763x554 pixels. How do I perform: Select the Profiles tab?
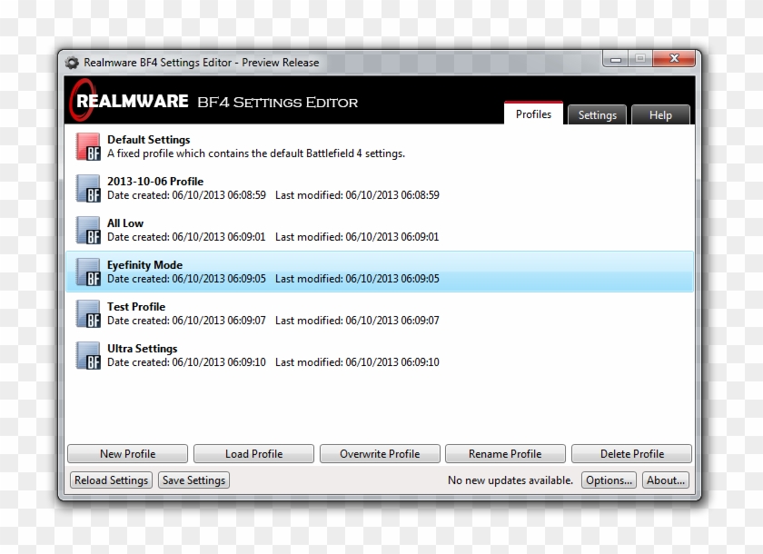pos(533,114)
